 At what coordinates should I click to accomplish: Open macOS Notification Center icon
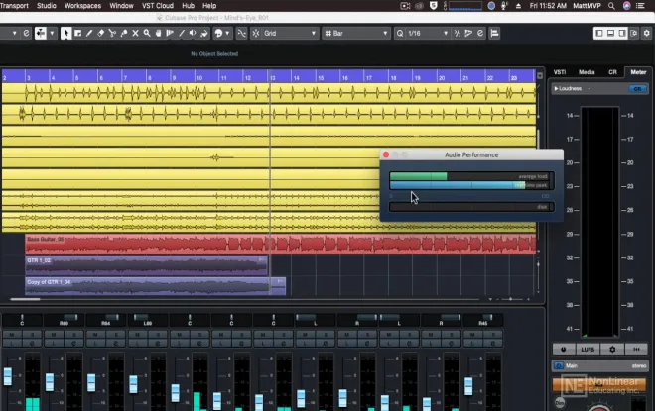[640, 6]
